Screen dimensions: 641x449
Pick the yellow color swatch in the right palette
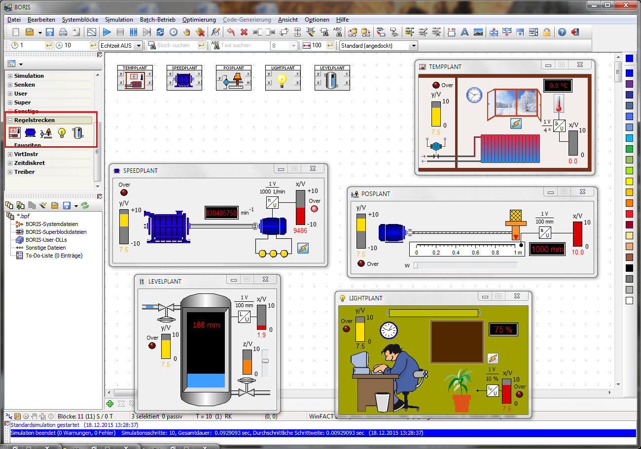(x=629, y=182)
